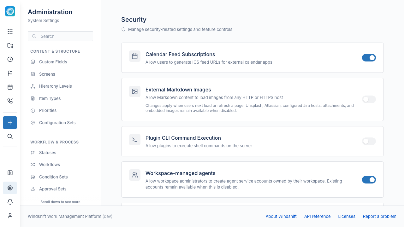Click the Condition Sets icon
404x227 pixels.
tap(33, 177)
